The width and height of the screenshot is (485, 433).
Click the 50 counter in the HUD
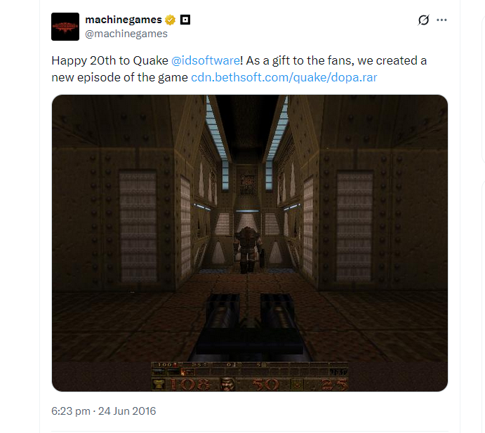(266, 385)
